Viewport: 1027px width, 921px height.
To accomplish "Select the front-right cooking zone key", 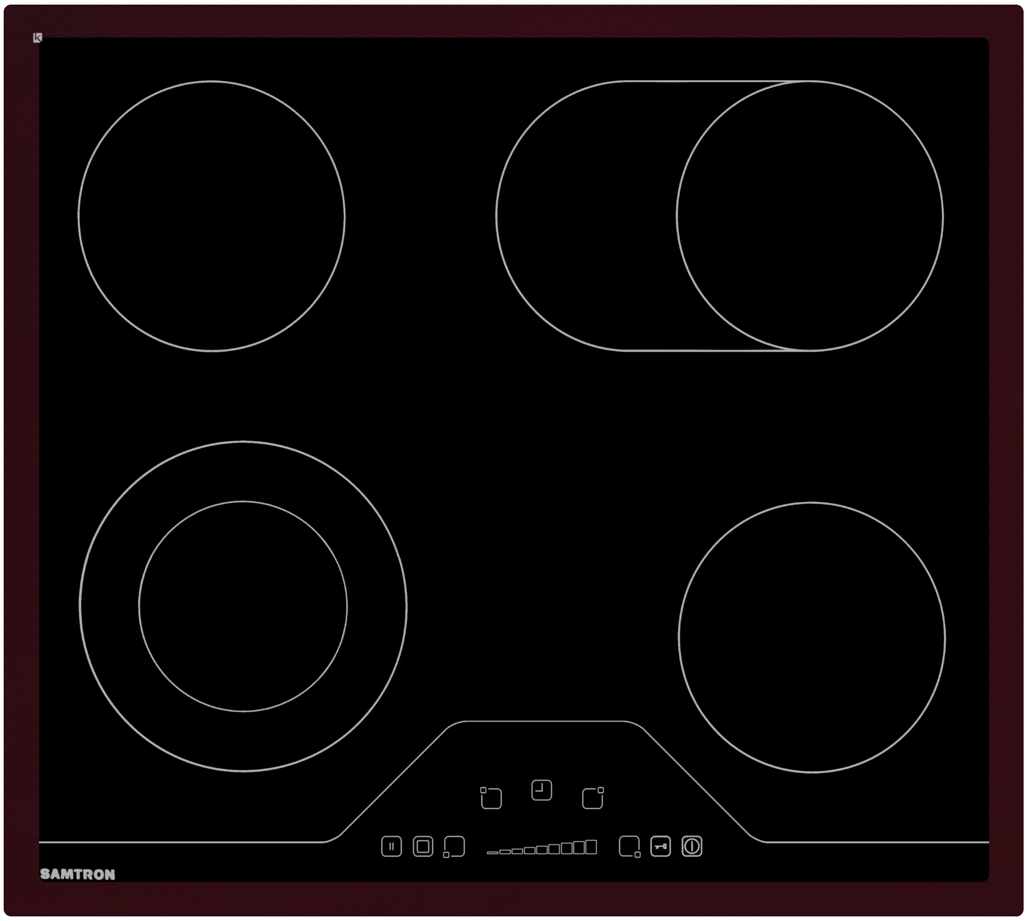I will [630, 847].
